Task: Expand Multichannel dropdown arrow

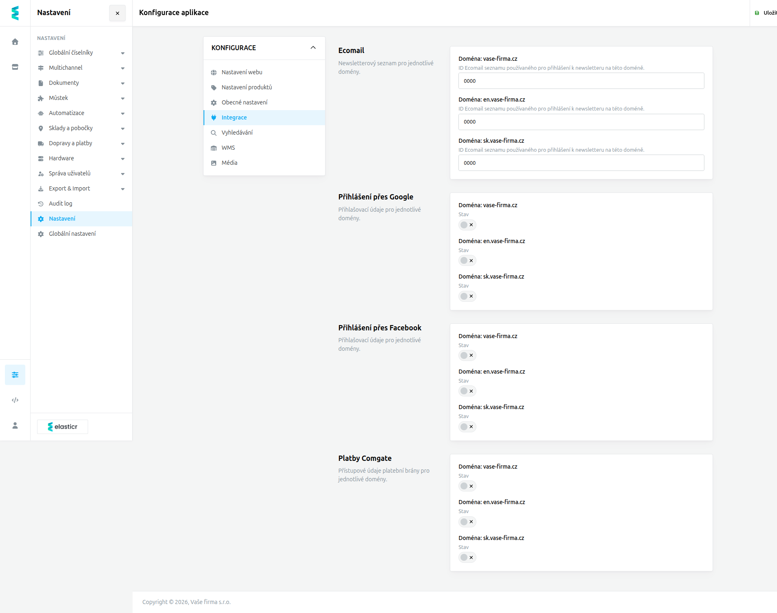Action: tap(123, 68)
